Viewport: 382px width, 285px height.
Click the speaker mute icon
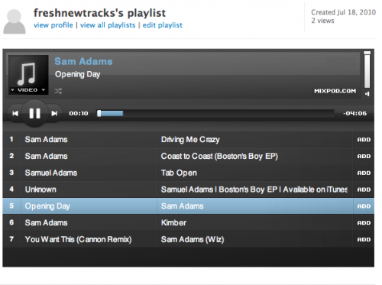pos(367,94)
